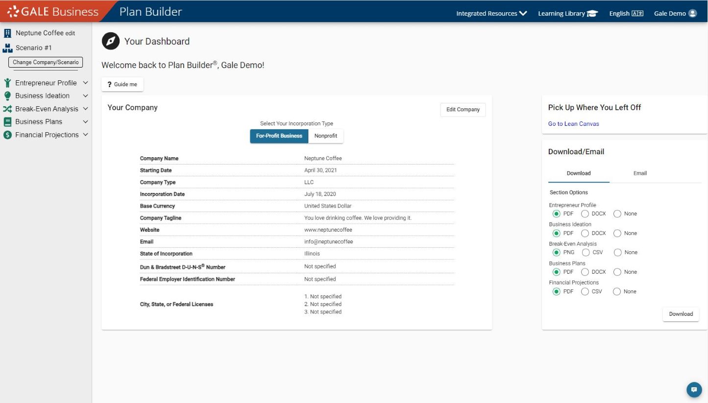
Task: Expand the Financial Projections chevron
Action: pos(86,135)
